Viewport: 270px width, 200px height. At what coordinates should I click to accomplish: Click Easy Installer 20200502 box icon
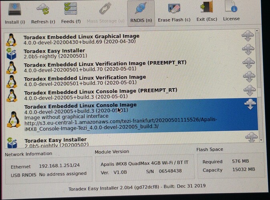pos(12,142)
